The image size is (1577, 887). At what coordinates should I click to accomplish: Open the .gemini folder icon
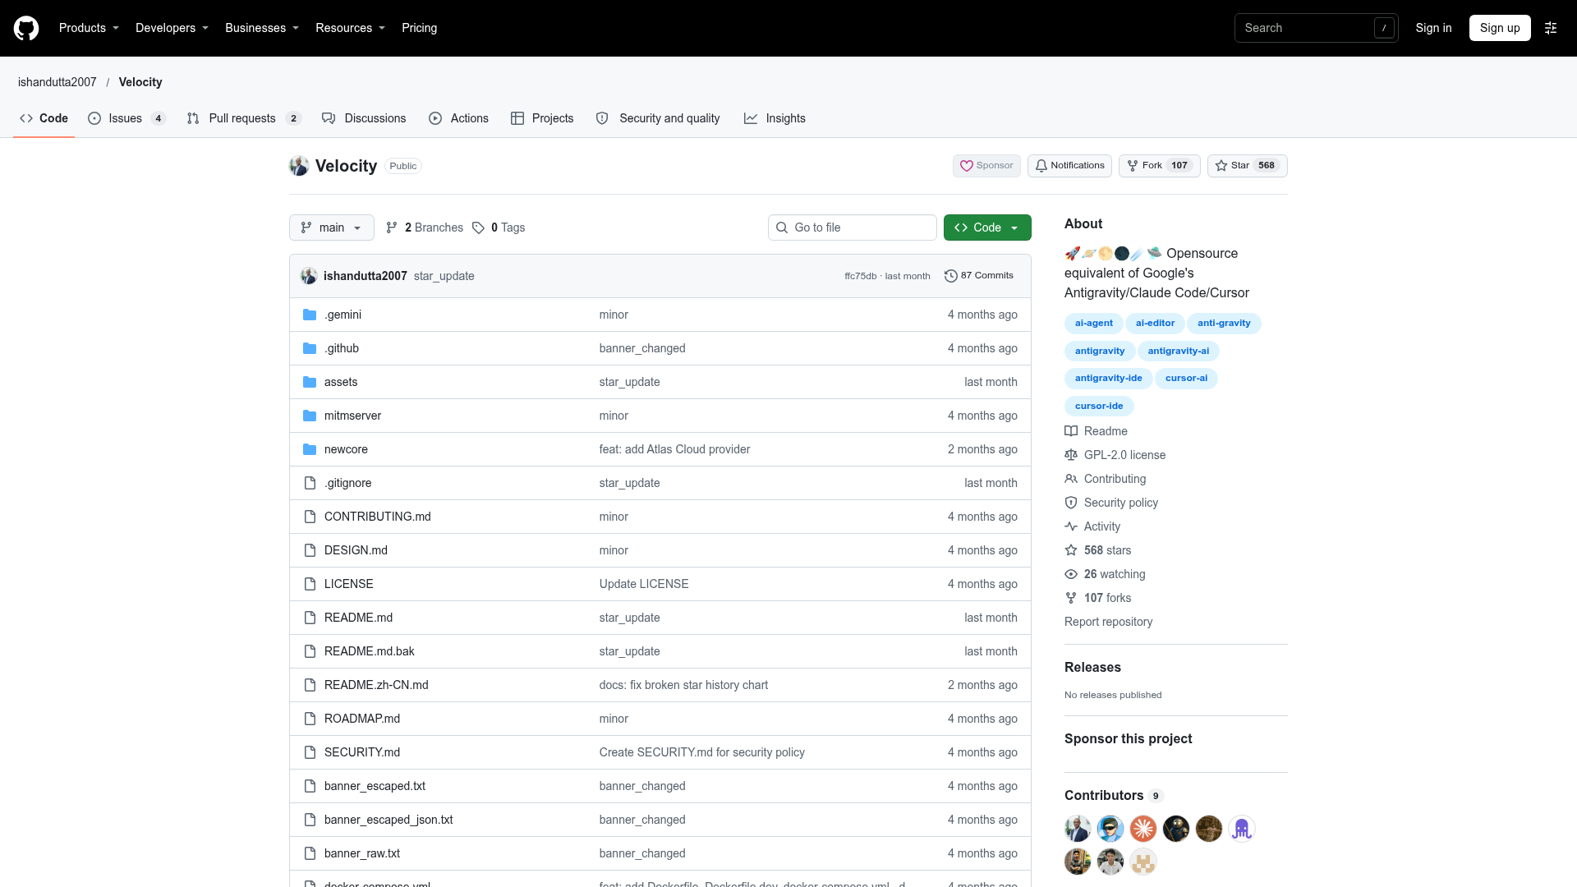310,315
